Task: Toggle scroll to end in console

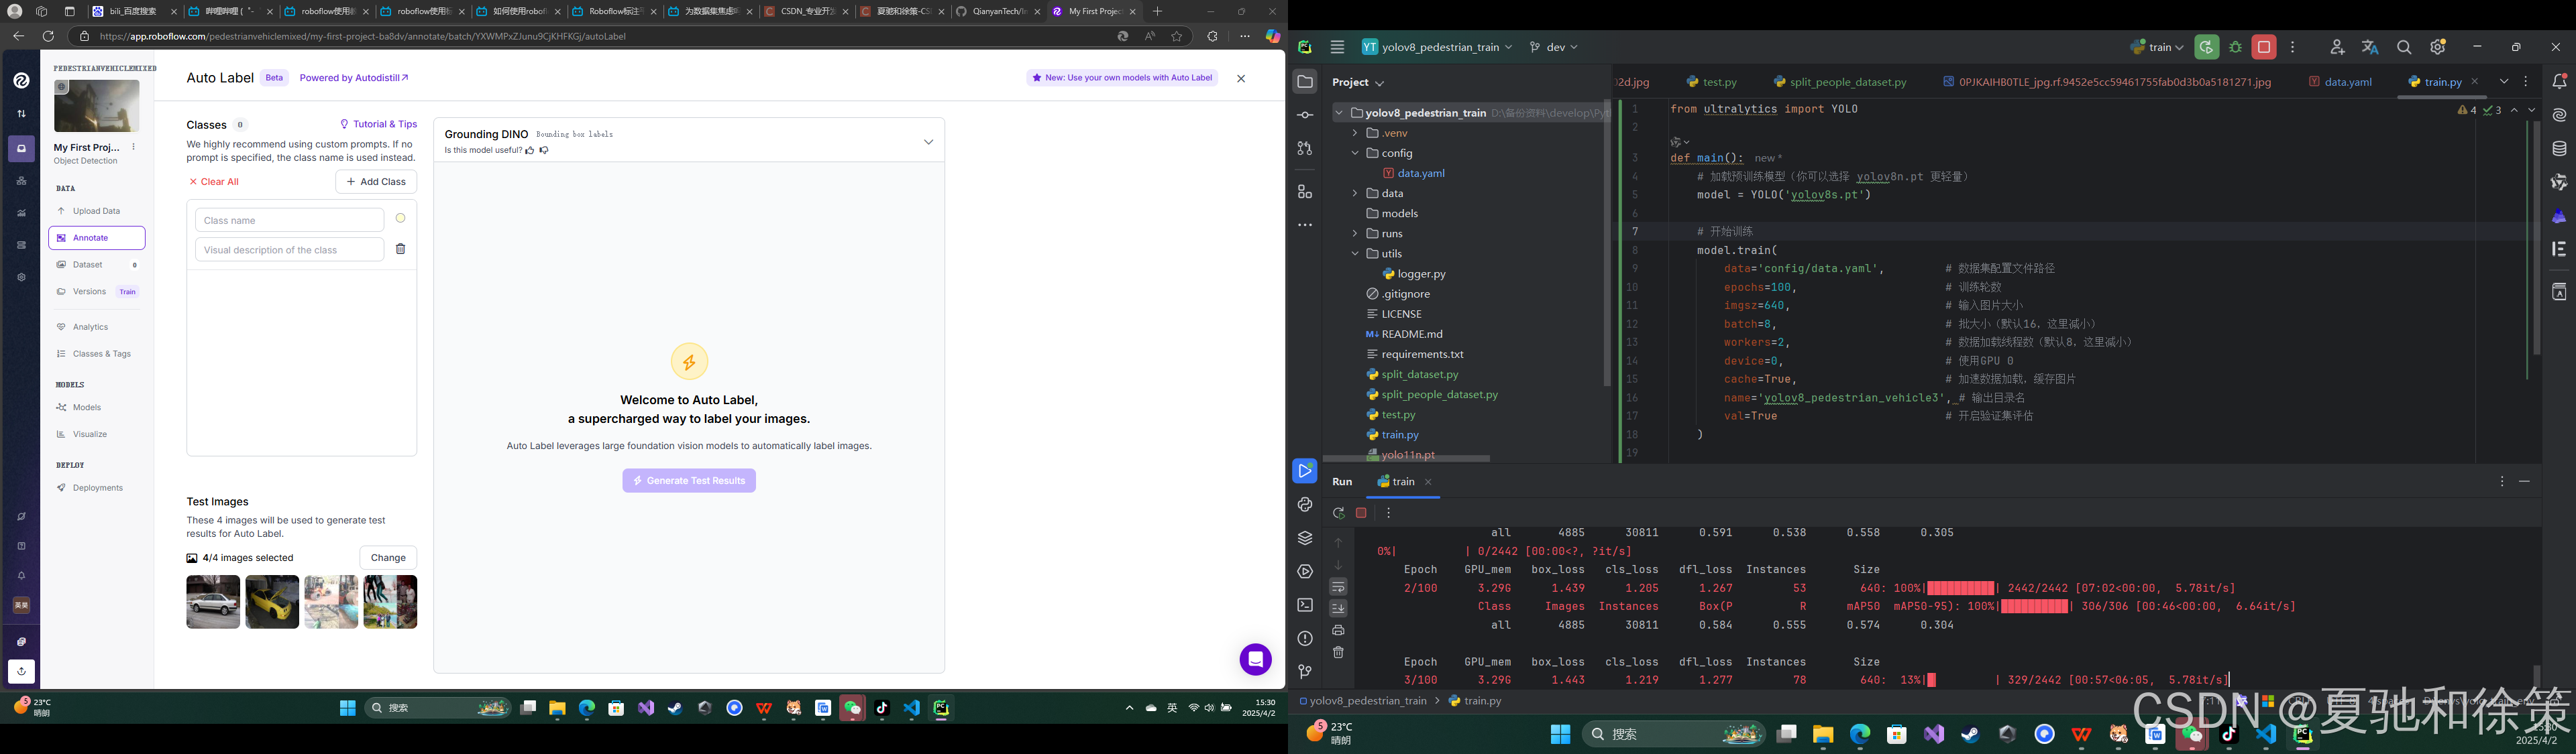Action: 1338,608
